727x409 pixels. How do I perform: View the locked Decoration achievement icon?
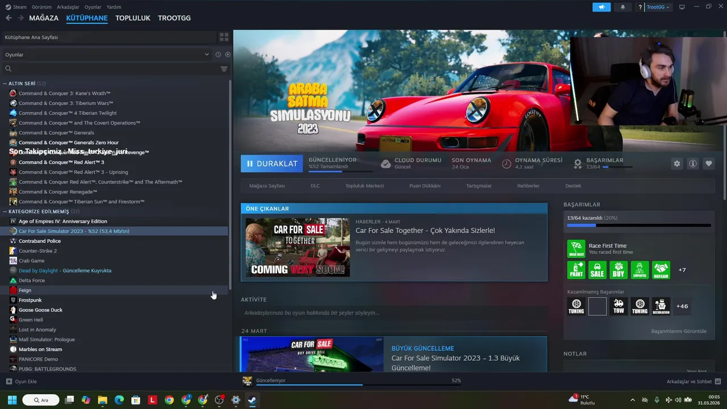[x=661, y=306]
